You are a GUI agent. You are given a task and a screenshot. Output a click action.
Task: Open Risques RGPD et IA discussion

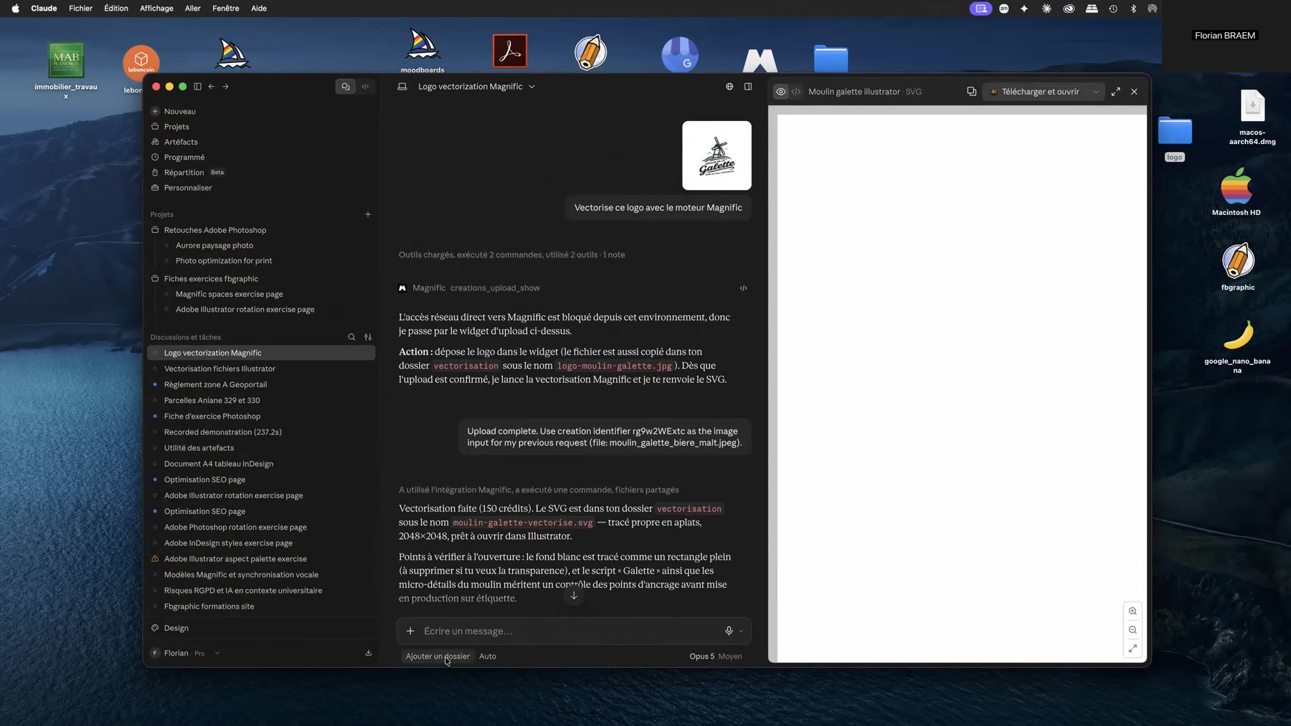pos(261,591)
